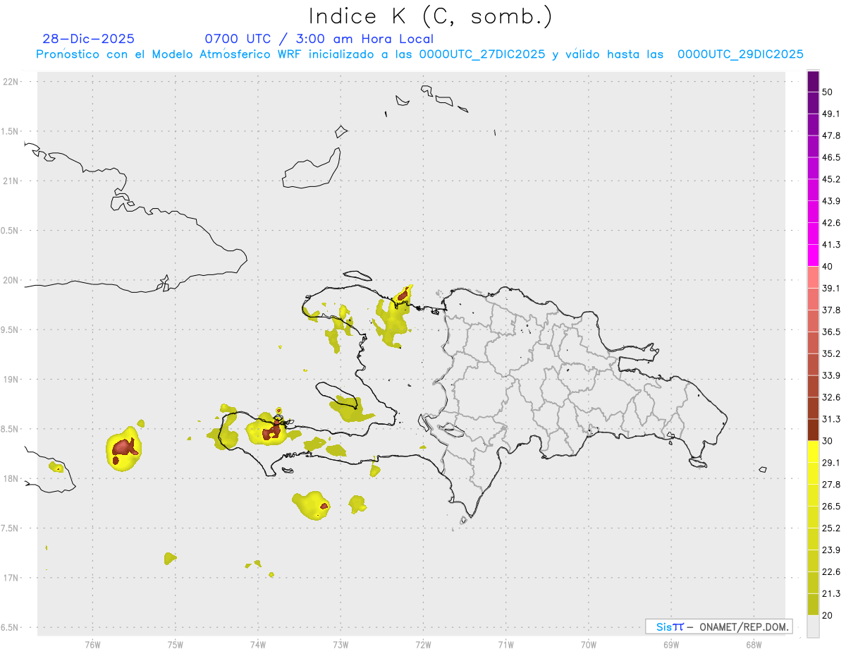Click the "19N" latitude label
The image size is (846, 654).
coord(11,379)
